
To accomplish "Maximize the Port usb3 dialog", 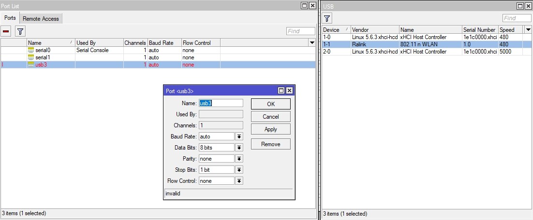I will (x=281, y=91).
